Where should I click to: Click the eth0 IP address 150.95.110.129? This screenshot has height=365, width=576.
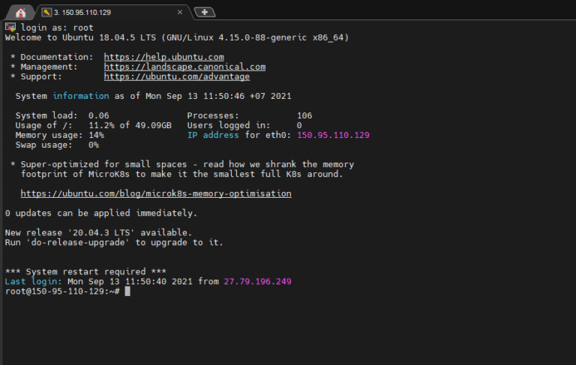[333, 135]
